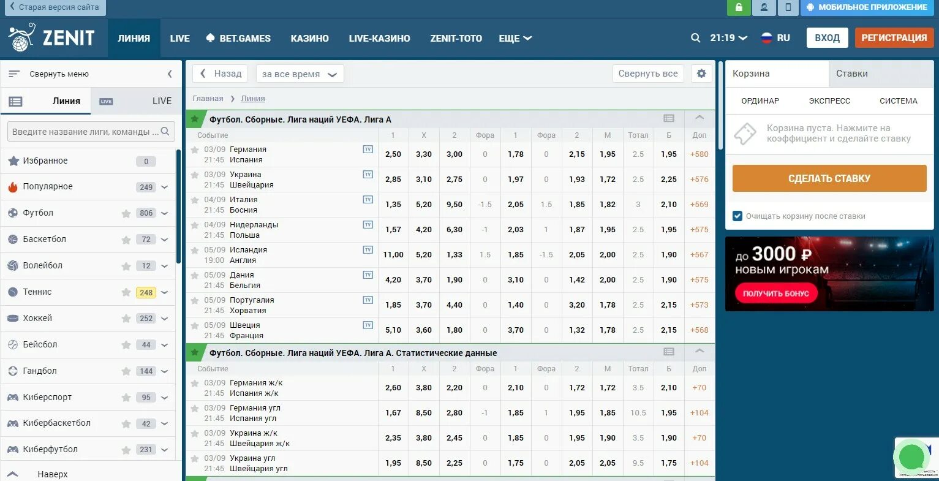Switch to the Ставки tab
The image size is (939, 481).
(881, 74)
